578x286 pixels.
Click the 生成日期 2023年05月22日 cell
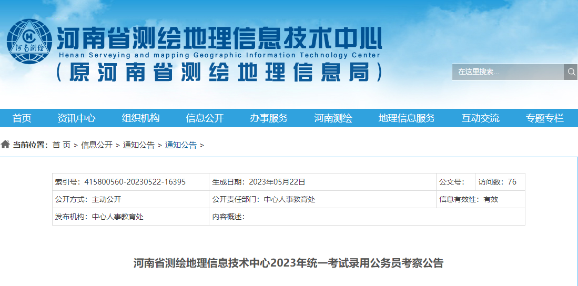[322, 182]
